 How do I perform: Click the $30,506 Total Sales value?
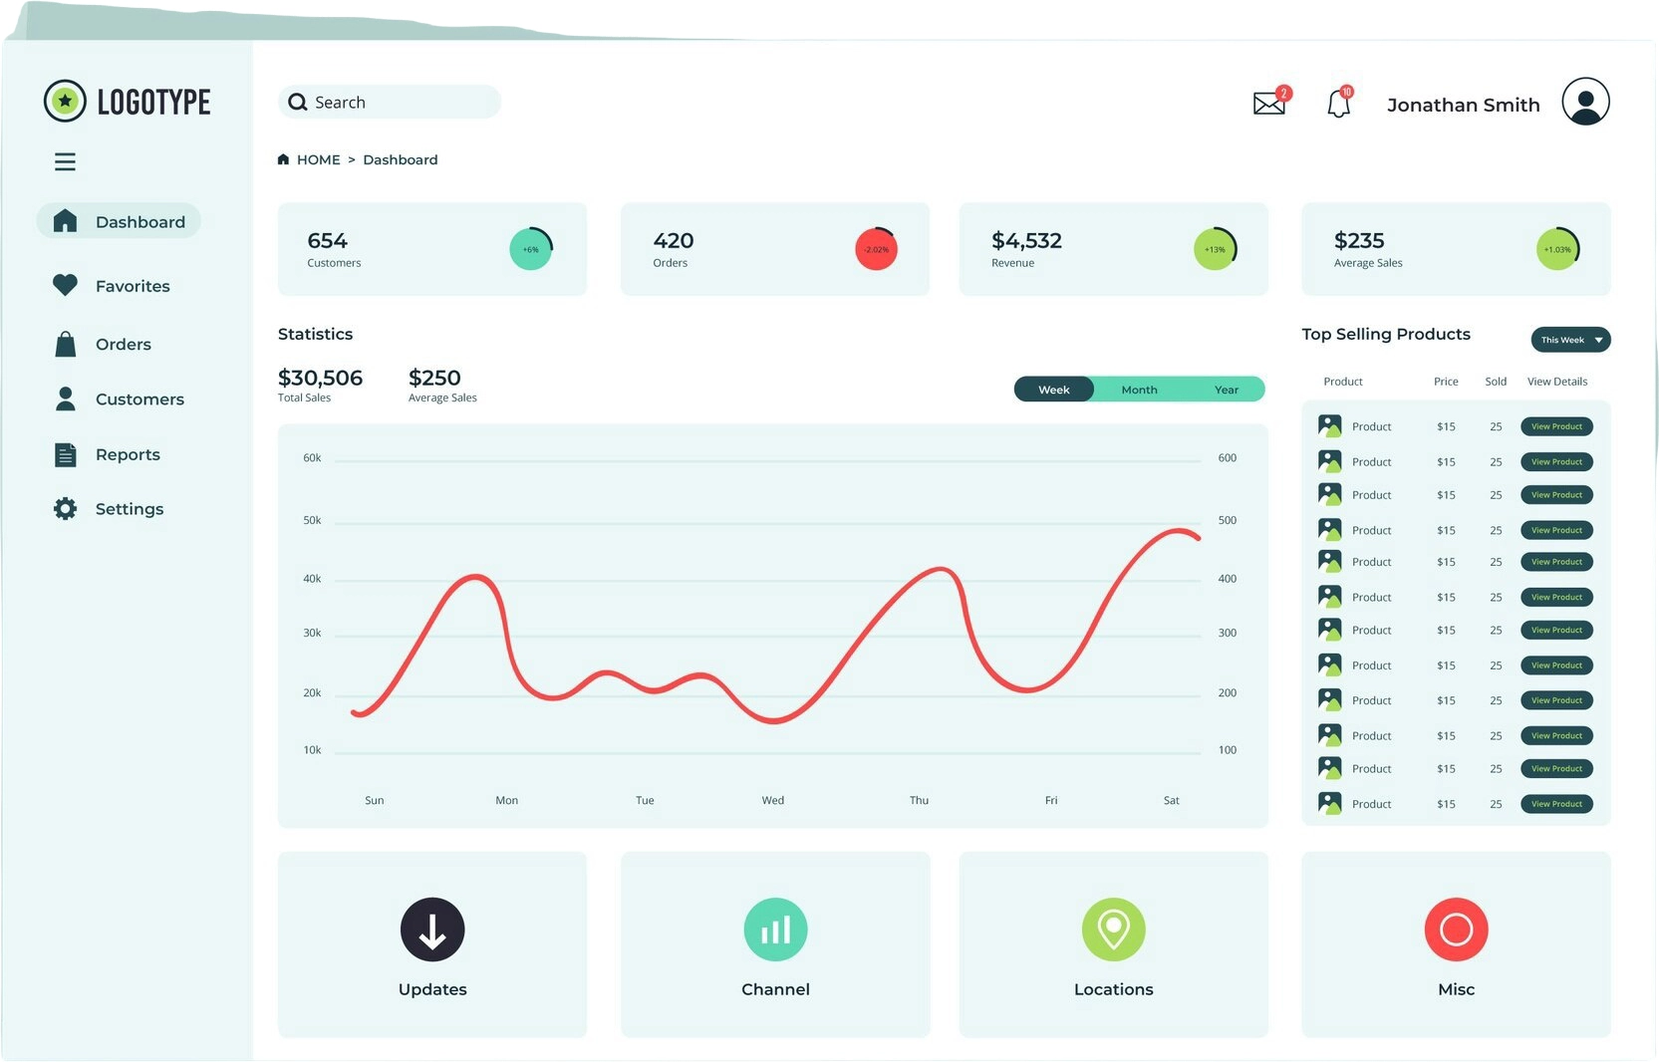click(320, 378)
